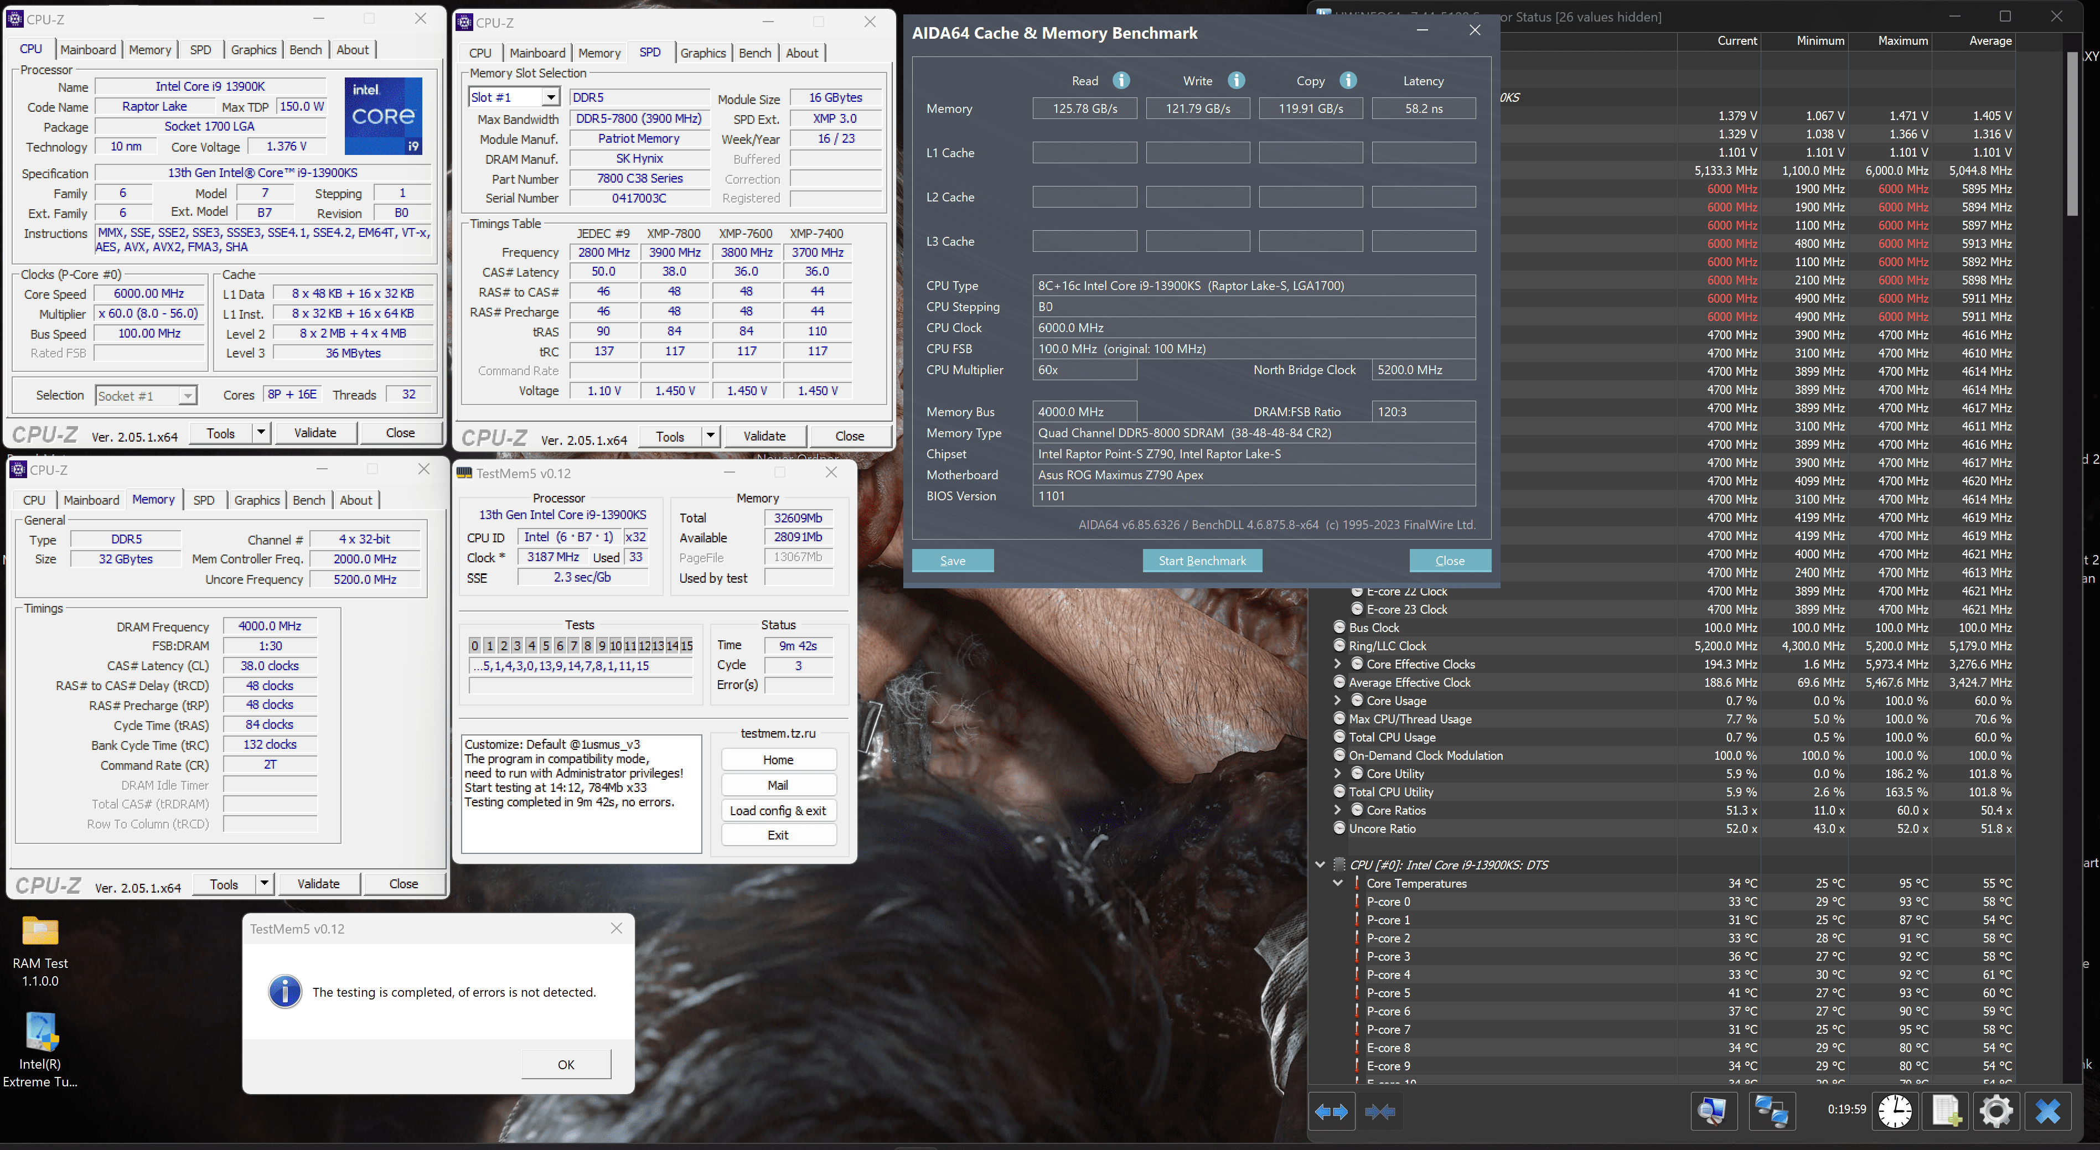Open HWiNFO settings gear icon

click(x=1995, y=1111)
